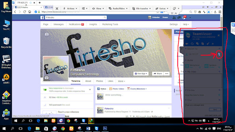Open the File transfer menu
The height and width of the screenshot is (132, 235).
pyautogui.click(x=141, y=8)
